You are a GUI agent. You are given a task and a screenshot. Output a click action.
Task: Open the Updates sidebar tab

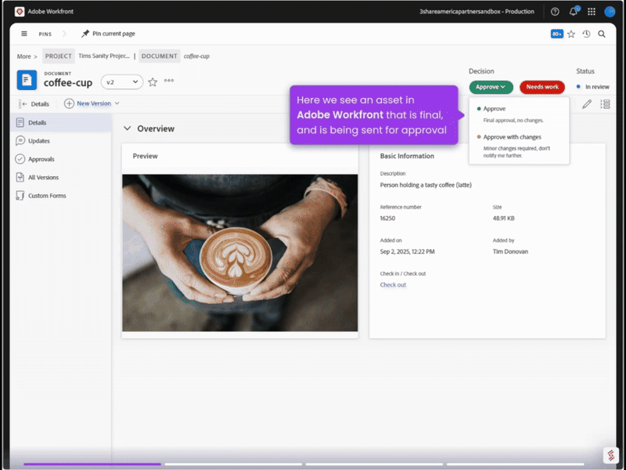[61, 141]
